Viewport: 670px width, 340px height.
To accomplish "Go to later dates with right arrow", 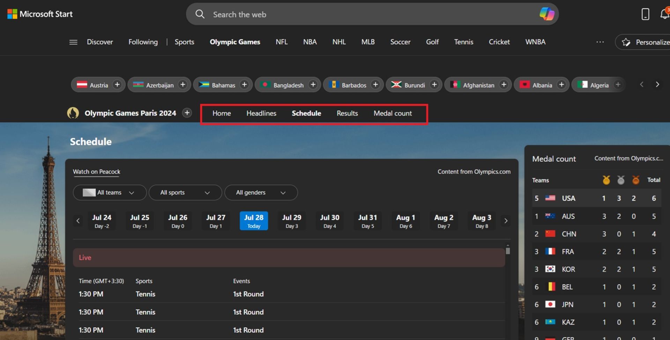I will (506, 221).
